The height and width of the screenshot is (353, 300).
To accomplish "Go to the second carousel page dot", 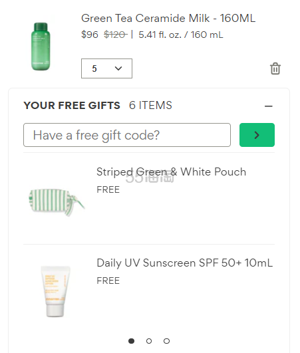I will (149, 341).
